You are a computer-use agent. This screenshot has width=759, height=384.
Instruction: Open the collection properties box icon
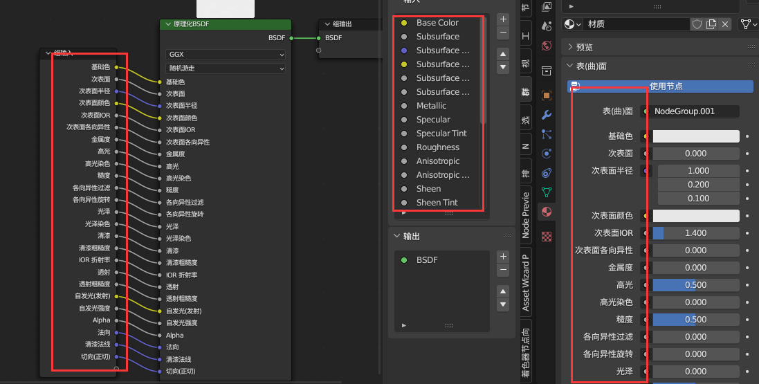[547, 71]
